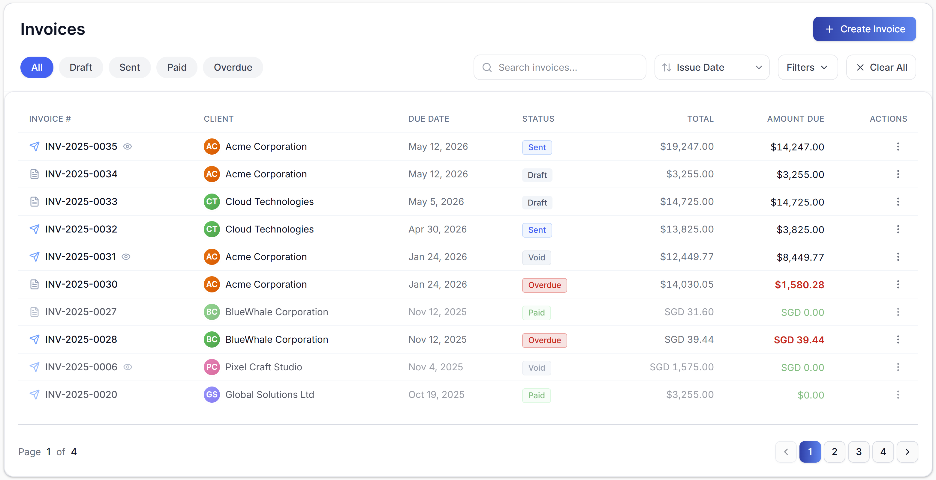Screen dimensions: 936x480
Task: Click the Create Invoice button
Action: point(864,29)
